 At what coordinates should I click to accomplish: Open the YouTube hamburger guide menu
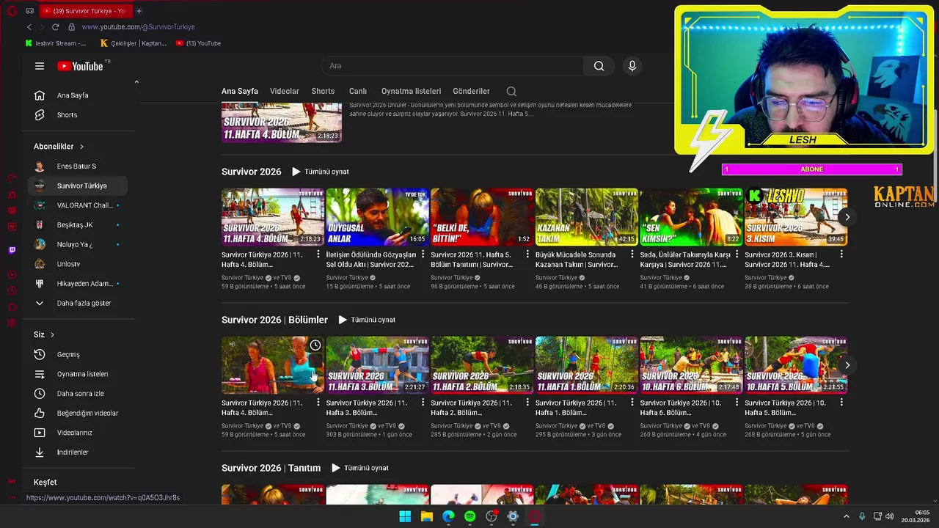coord(40,66)
